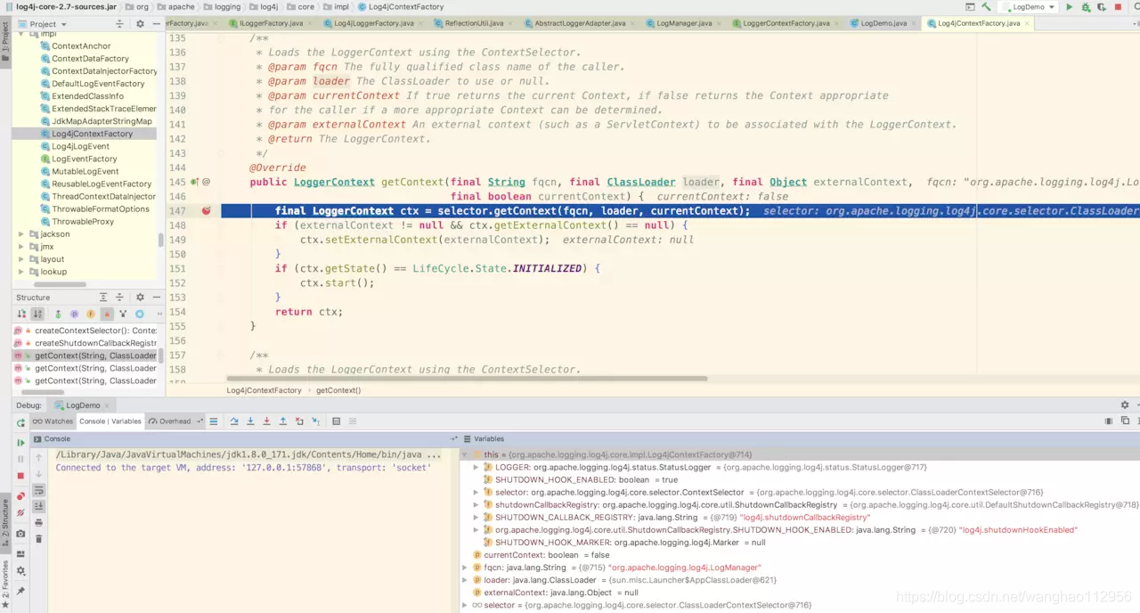The height and width of the screenshot is (613, 1140).
Task: Toggle Sort by Visibility in Structure
Action: (x=20, y=314)
